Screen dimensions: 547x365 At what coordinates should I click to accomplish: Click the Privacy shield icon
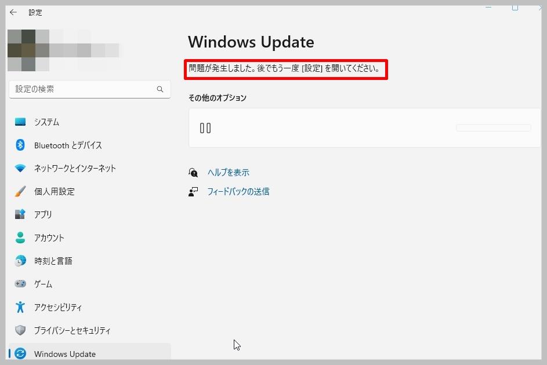pyautogui.click(x=20, y=330)
